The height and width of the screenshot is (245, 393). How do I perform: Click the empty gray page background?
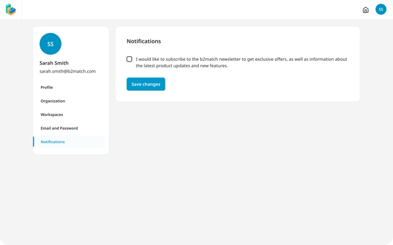(x=235, y=176)
